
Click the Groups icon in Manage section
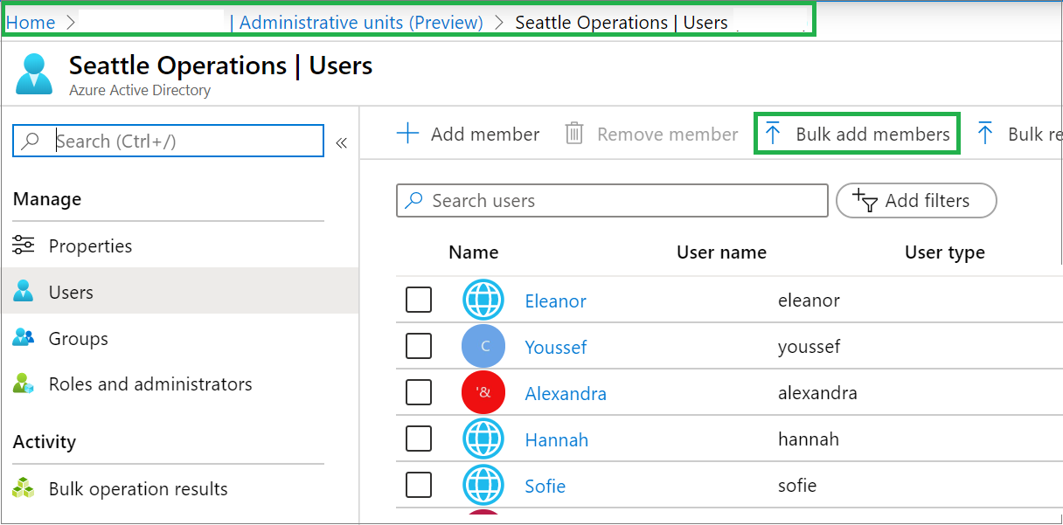pos(24,338)
